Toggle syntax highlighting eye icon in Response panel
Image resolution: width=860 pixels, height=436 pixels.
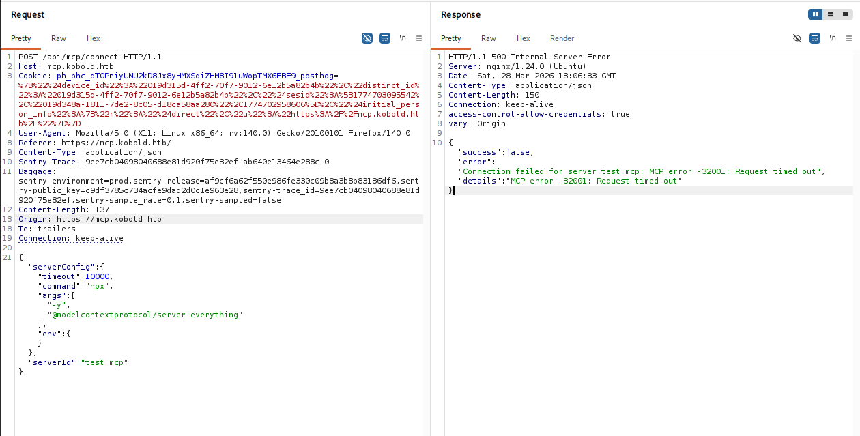797,38
